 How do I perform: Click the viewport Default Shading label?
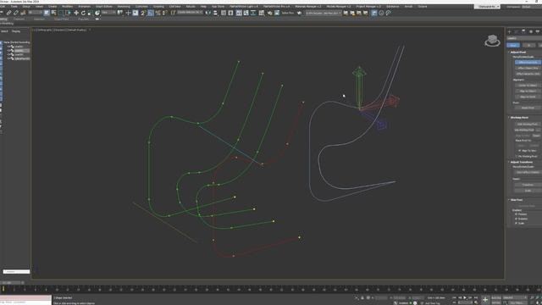coord(76,30)
